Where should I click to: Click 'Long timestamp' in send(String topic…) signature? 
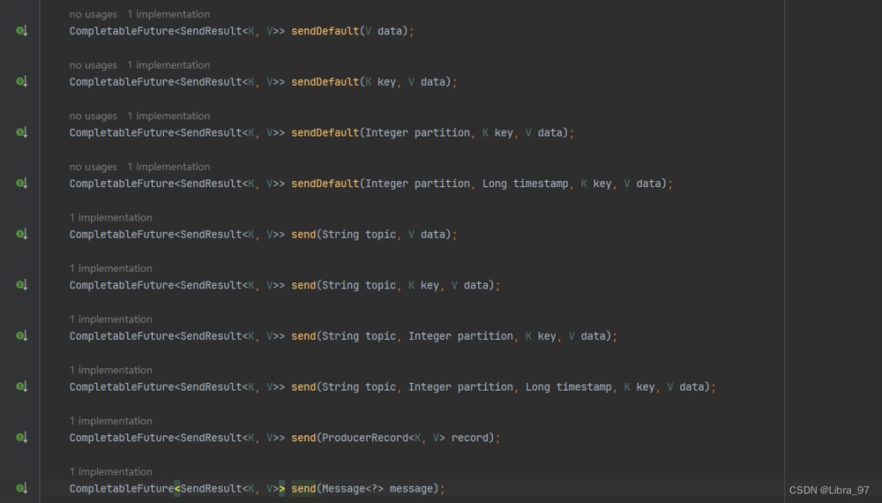pyautogui.click(x=569, y=387)
